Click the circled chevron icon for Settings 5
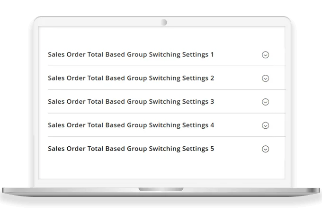322x213 pixels. pos(265,149)
